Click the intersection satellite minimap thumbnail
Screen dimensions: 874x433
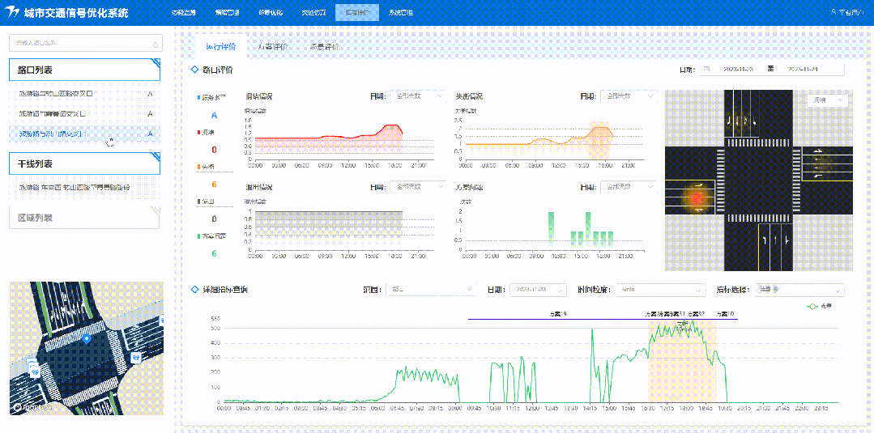[x=87, y=348]
